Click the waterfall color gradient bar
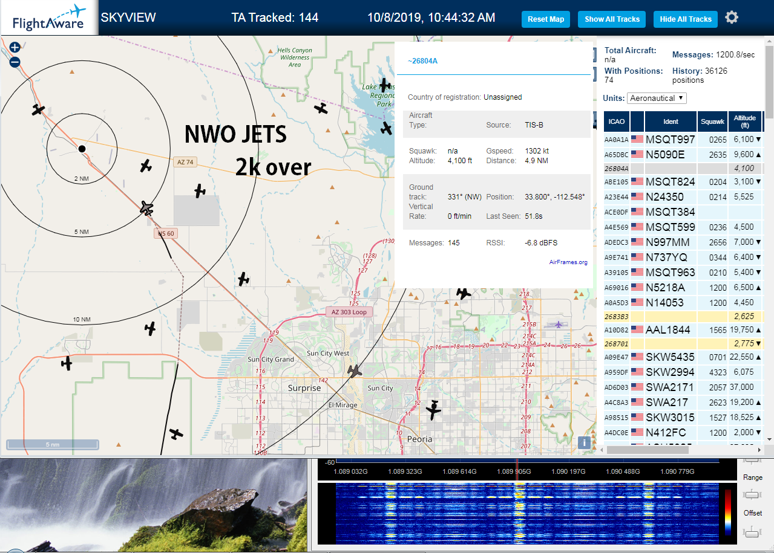Viewport: 774px width, 553px height. 728,513
